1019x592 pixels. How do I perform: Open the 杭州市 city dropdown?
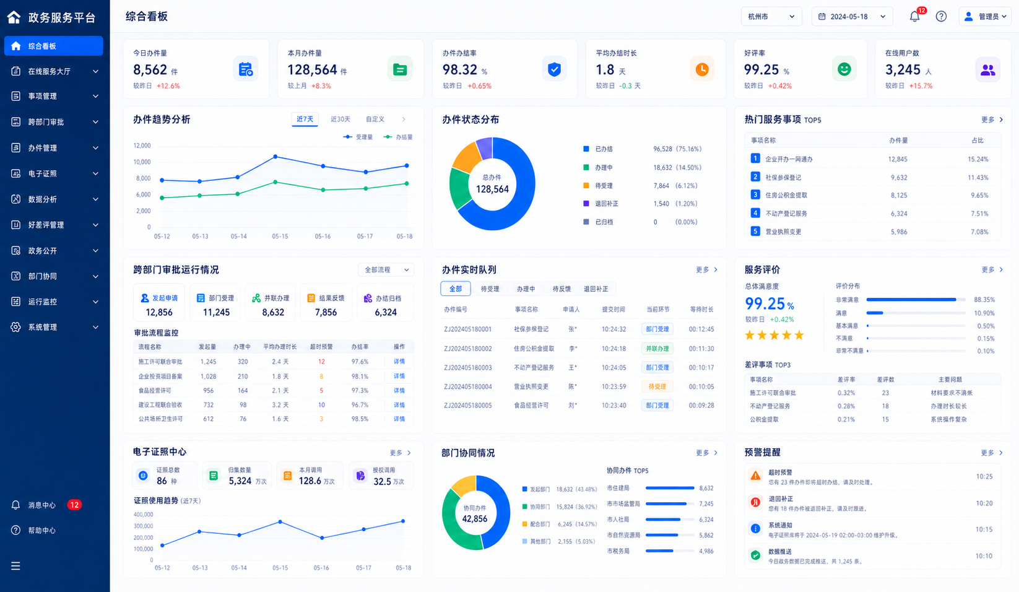[771, 17]
